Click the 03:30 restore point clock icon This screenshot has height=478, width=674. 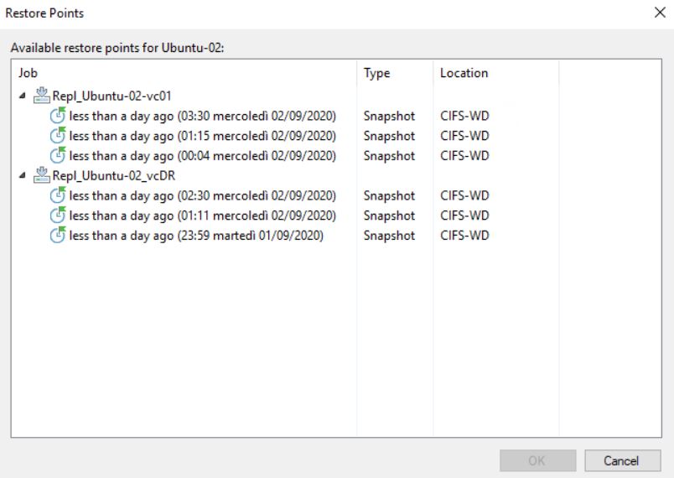pyautogui.click(x=58, y=115)
